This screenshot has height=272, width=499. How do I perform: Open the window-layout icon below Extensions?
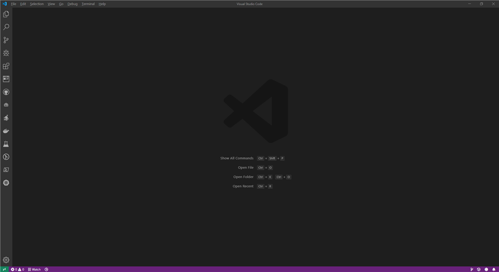6,79
